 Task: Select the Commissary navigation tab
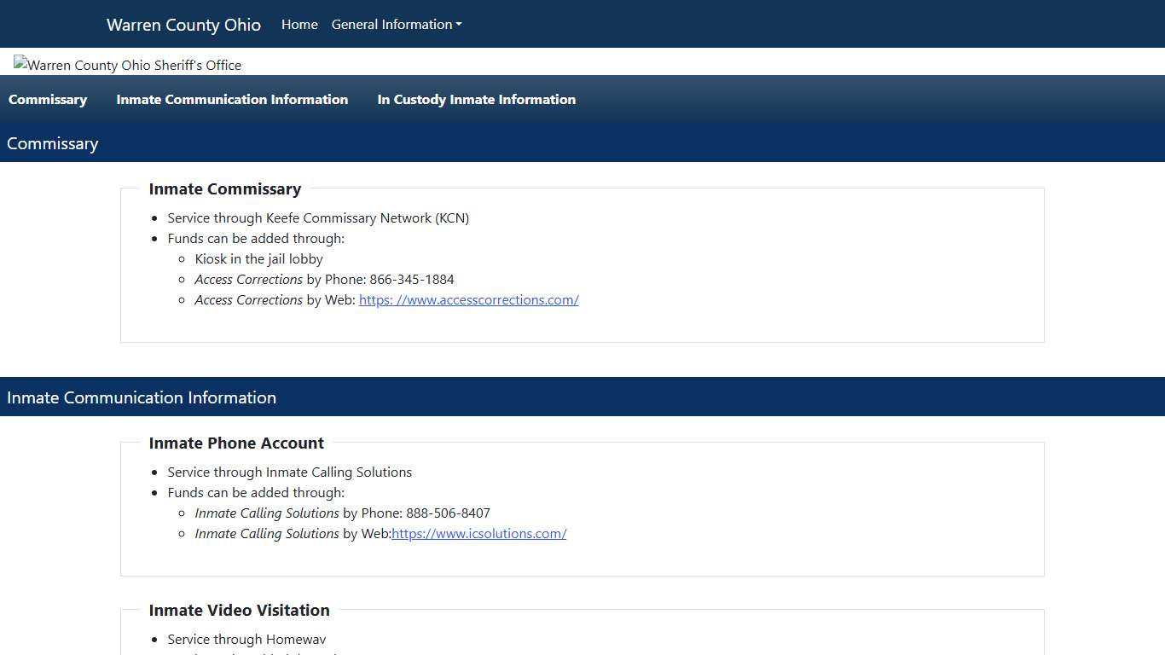(x=48, y=100)
